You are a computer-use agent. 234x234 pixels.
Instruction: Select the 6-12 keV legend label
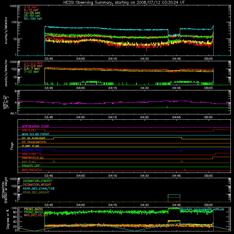coord(31,10)
